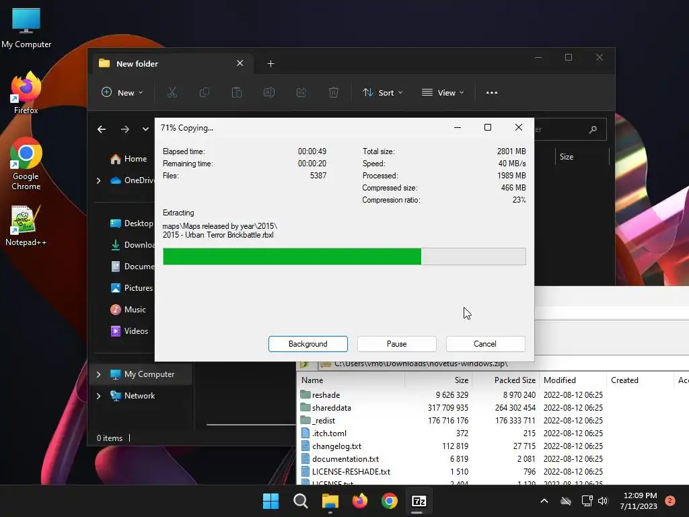Switch to 7-Zip from the taskbar
The height and width of the screenshot is (517, 689).
coord(419,501)
